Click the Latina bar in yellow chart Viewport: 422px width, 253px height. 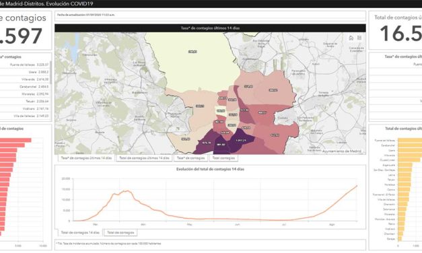tap(405, 175)
